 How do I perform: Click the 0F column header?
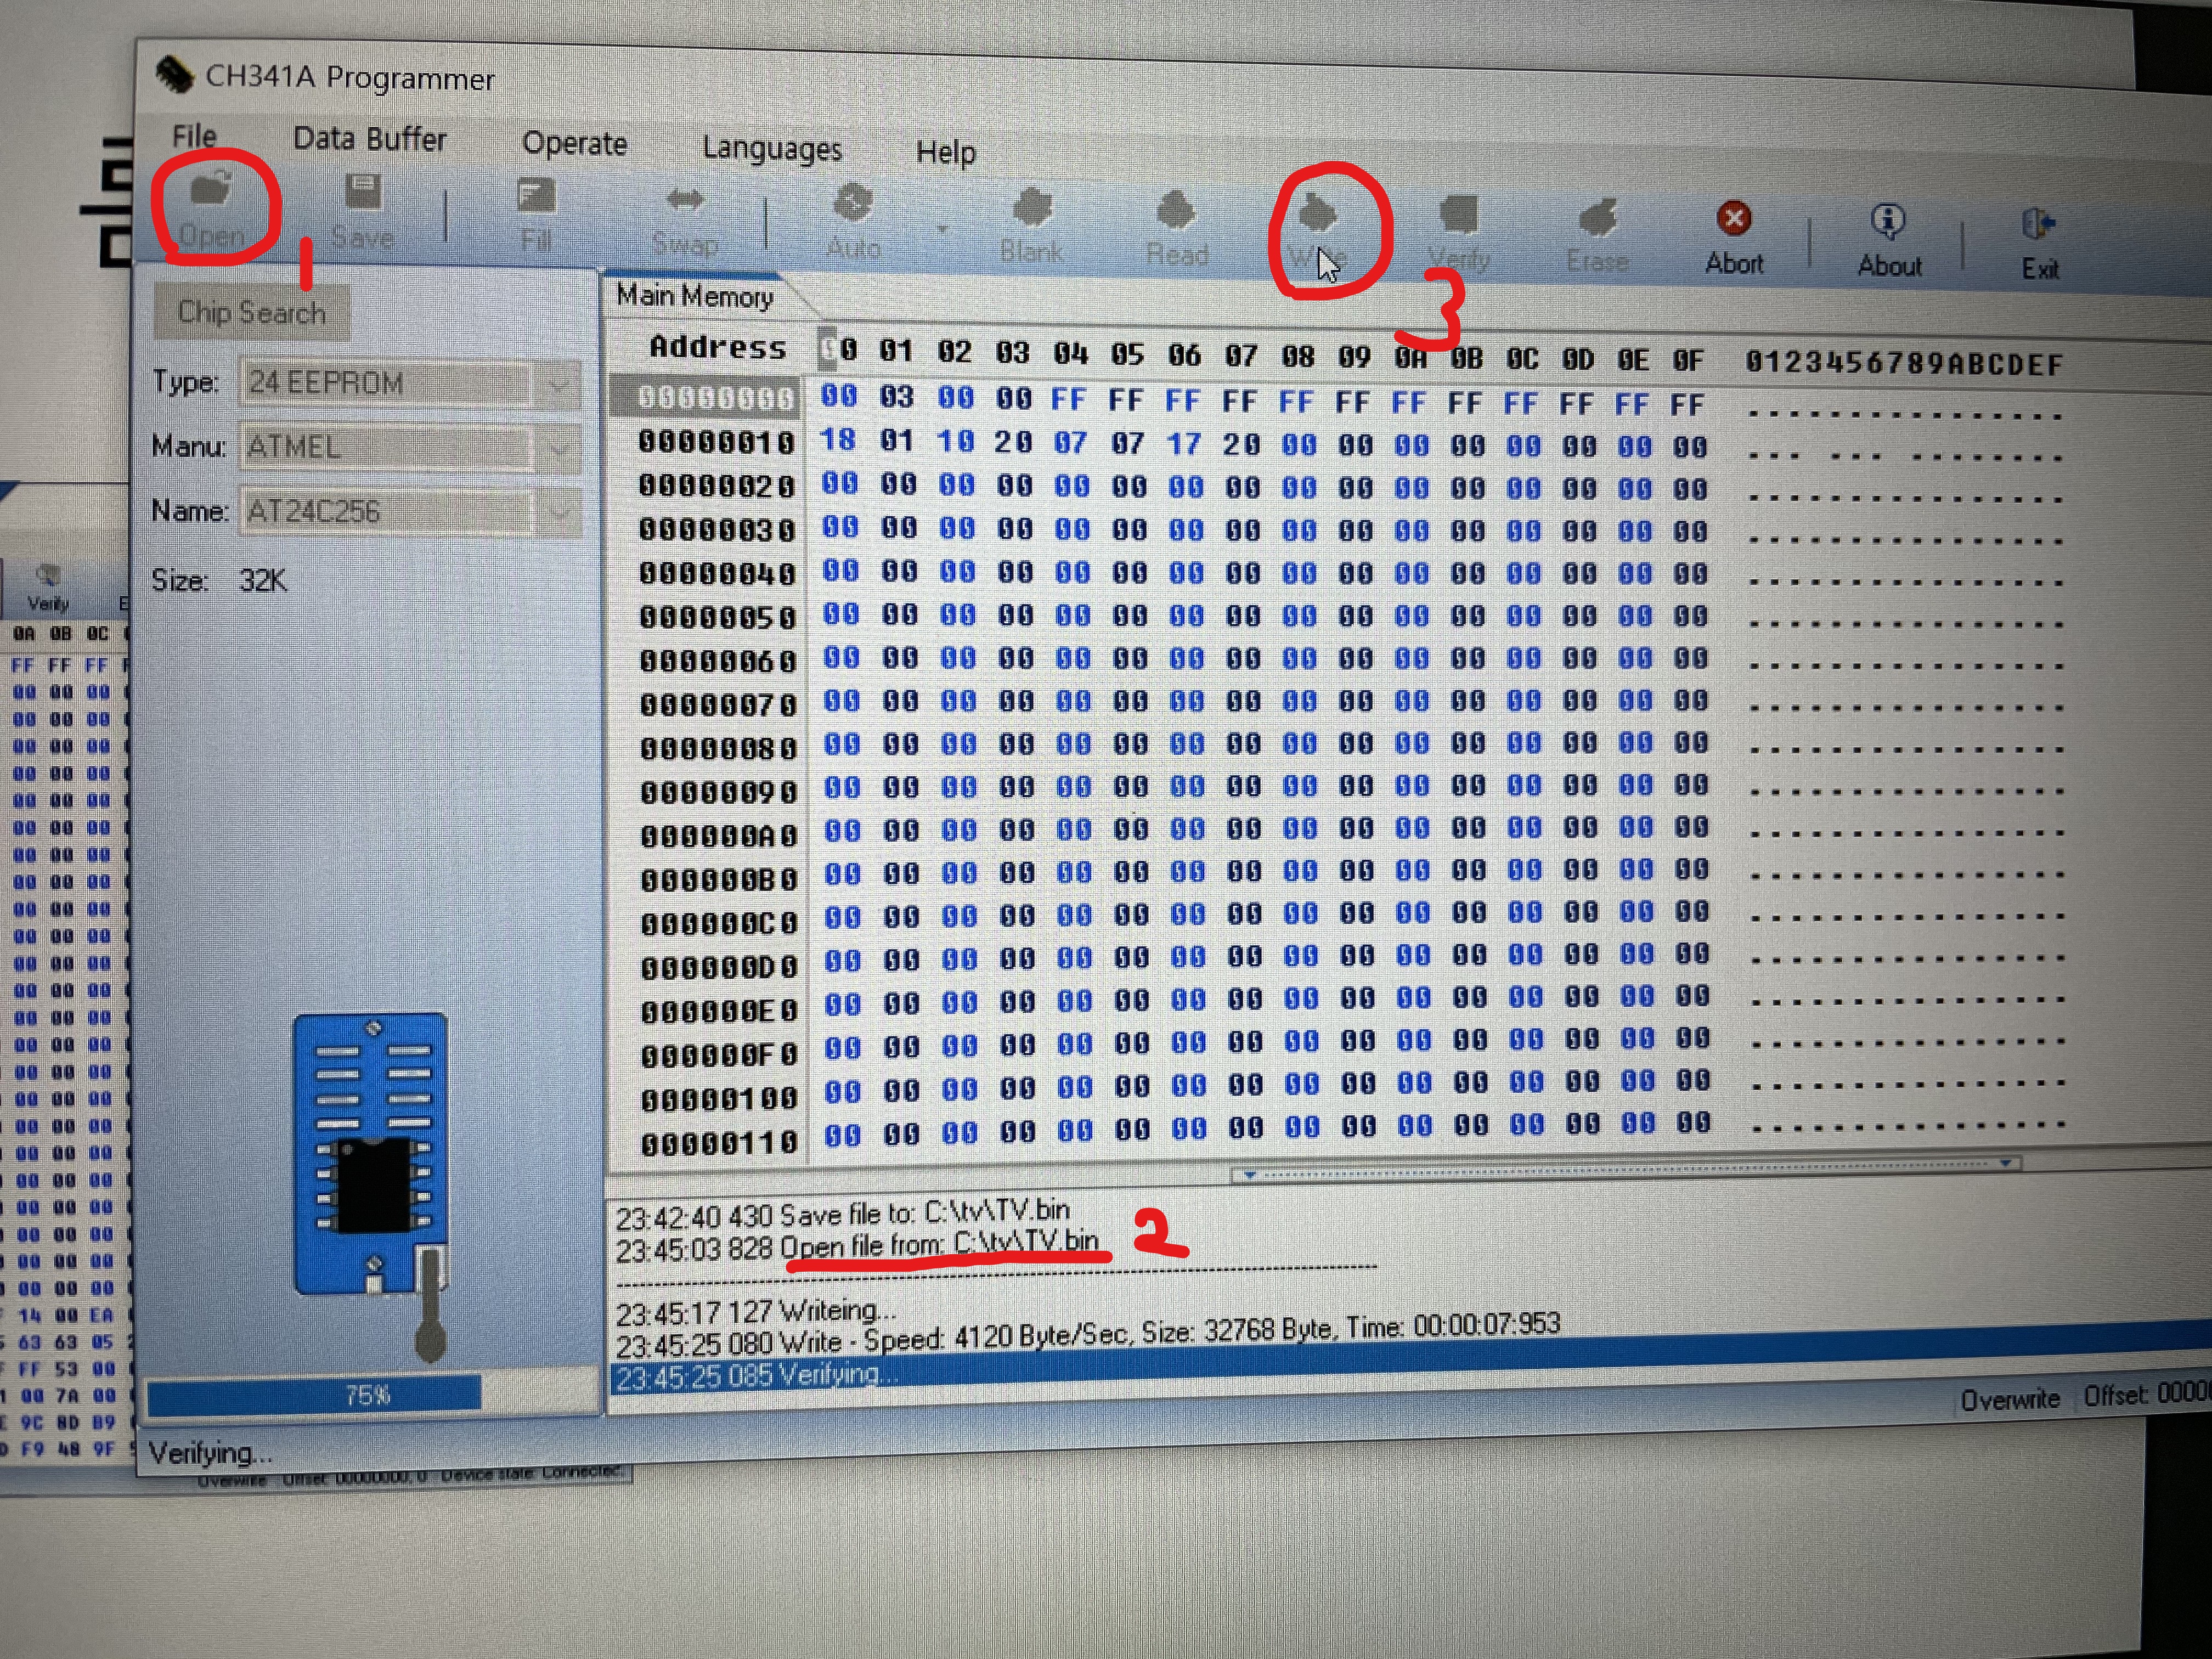1688,360
